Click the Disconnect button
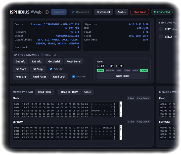181x155 pixels. point(103,12)
